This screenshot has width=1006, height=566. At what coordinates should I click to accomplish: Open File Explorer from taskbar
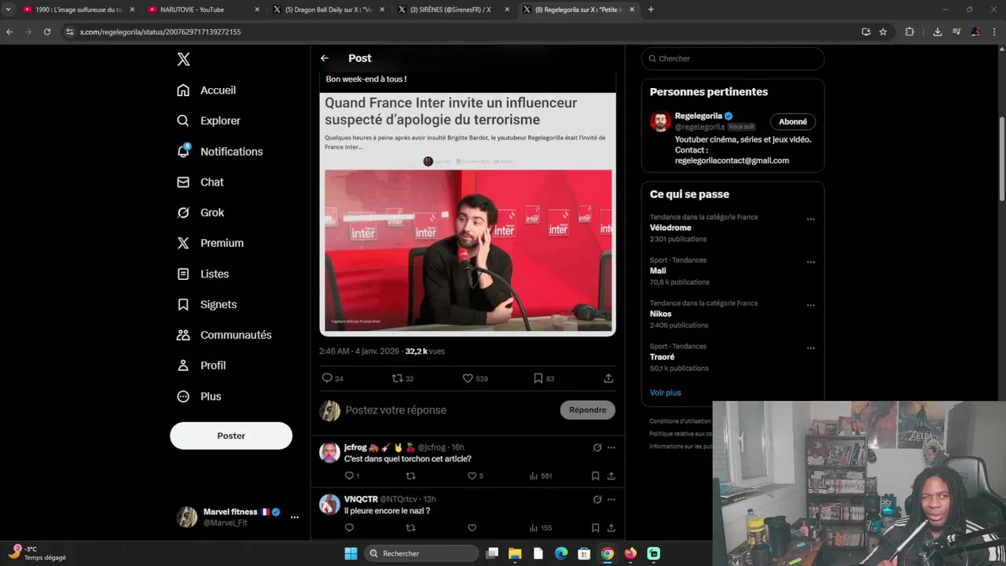point(515,553)
